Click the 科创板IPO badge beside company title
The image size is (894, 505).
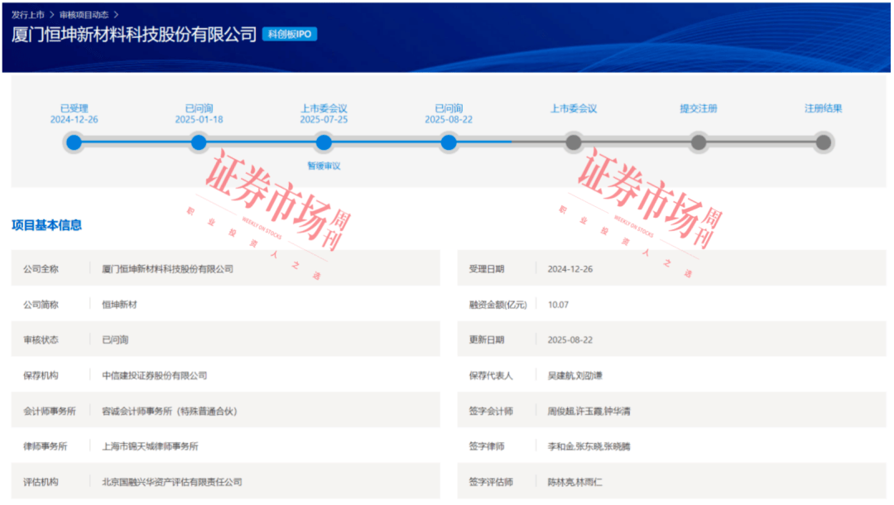click(290, 35)
